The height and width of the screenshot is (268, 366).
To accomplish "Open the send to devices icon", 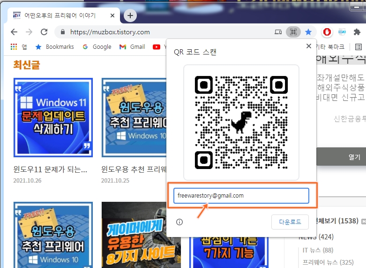I will [x=278, y=32].
